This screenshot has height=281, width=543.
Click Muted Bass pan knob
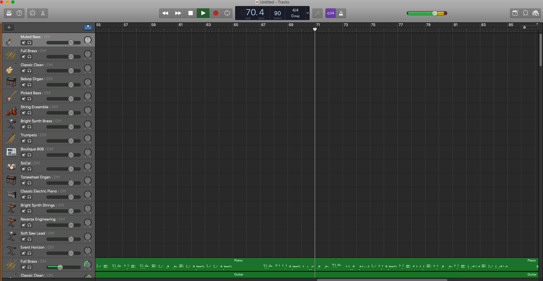(x=88, y=40)
